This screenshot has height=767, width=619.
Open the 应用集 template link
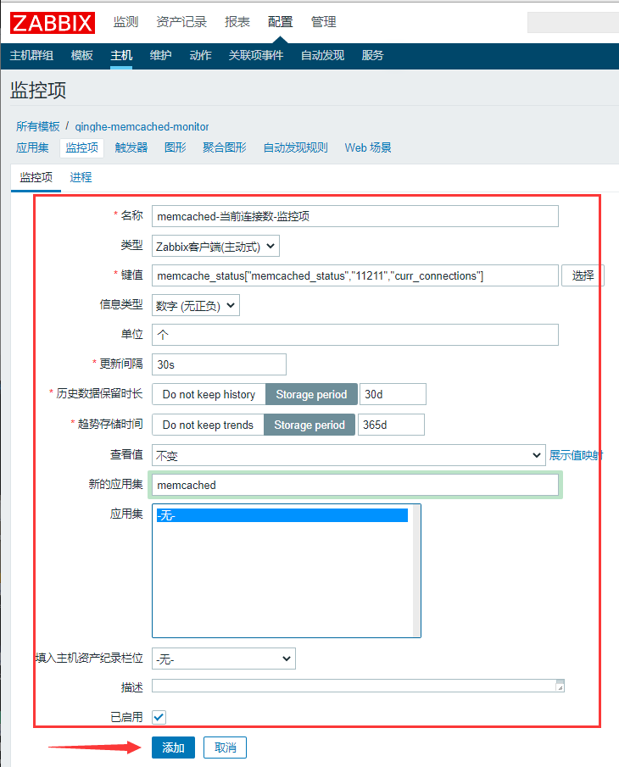32,147
